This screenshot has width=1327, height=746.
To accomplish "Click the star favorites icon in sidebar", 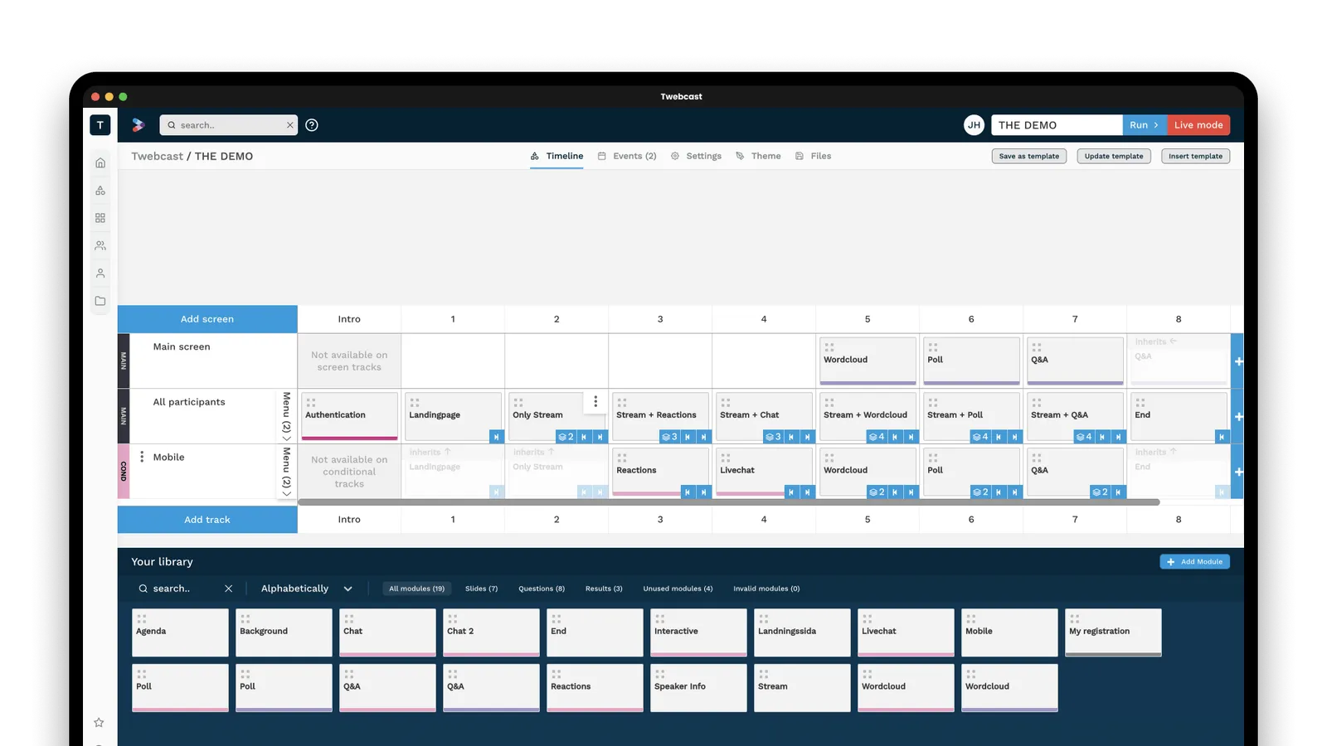I will tap(99, 723).
